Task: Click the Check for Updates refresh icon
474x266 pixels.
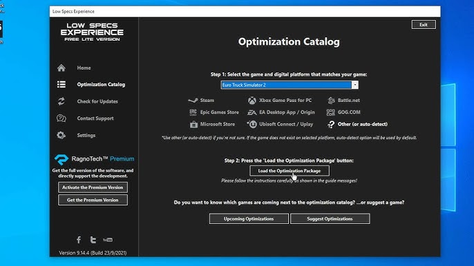Action: (x=61, y=101)
